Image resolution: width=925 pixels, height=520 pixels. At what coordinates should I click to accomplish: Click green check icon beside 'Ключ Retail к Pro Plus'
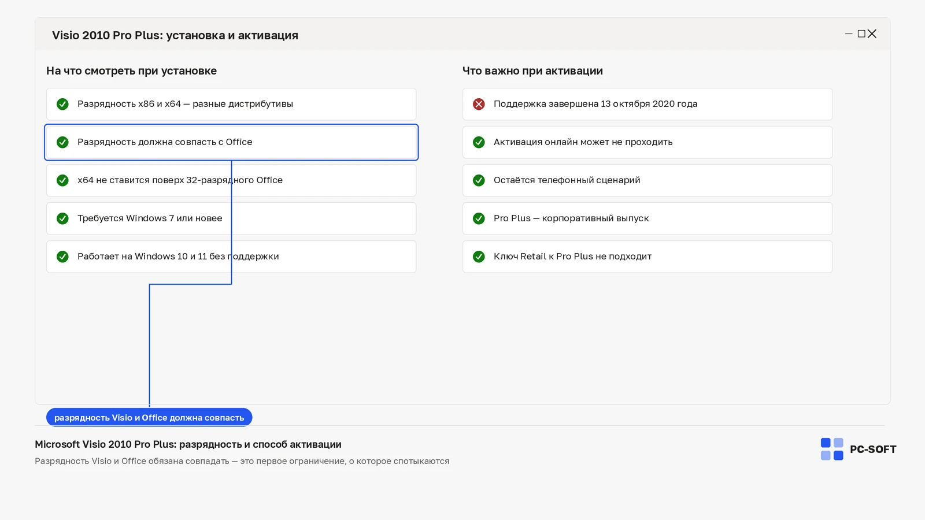pyautogui.click(x=479, y=257)
